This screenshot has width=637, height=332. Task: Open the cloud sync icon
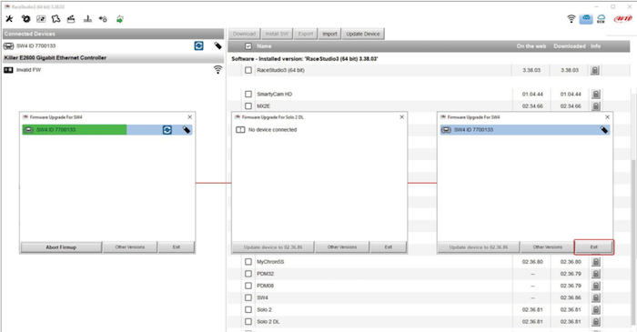(586, 19)
